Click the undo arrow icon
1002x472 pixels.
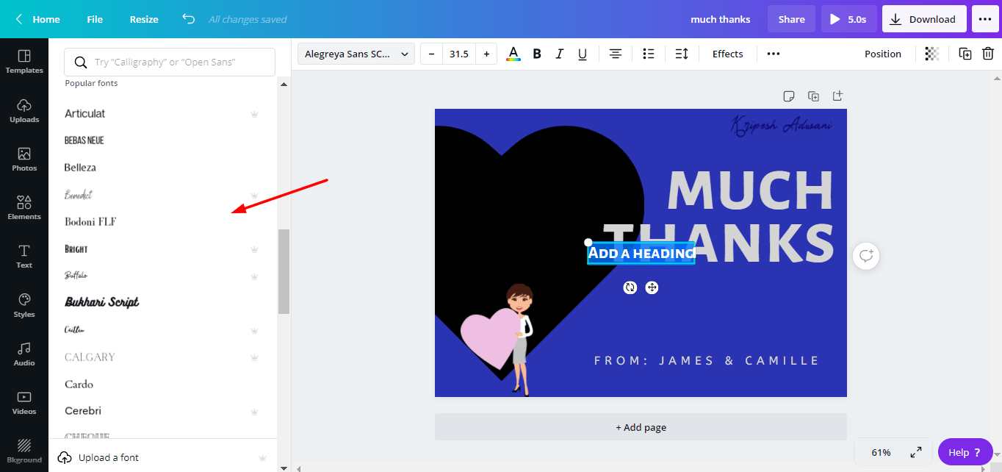point(189,19)
